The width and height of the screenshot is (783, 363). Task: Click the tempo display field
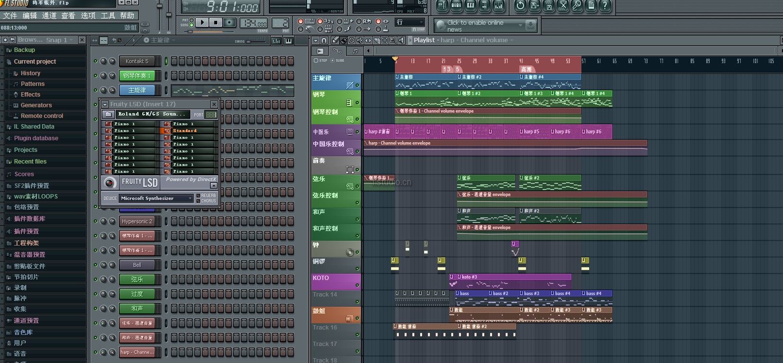[254, 23]
